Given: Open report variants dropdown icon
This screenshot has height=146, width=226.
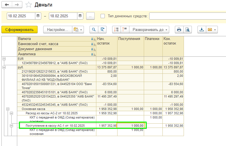Looking at the screenshot, I should tap(78, 30).
